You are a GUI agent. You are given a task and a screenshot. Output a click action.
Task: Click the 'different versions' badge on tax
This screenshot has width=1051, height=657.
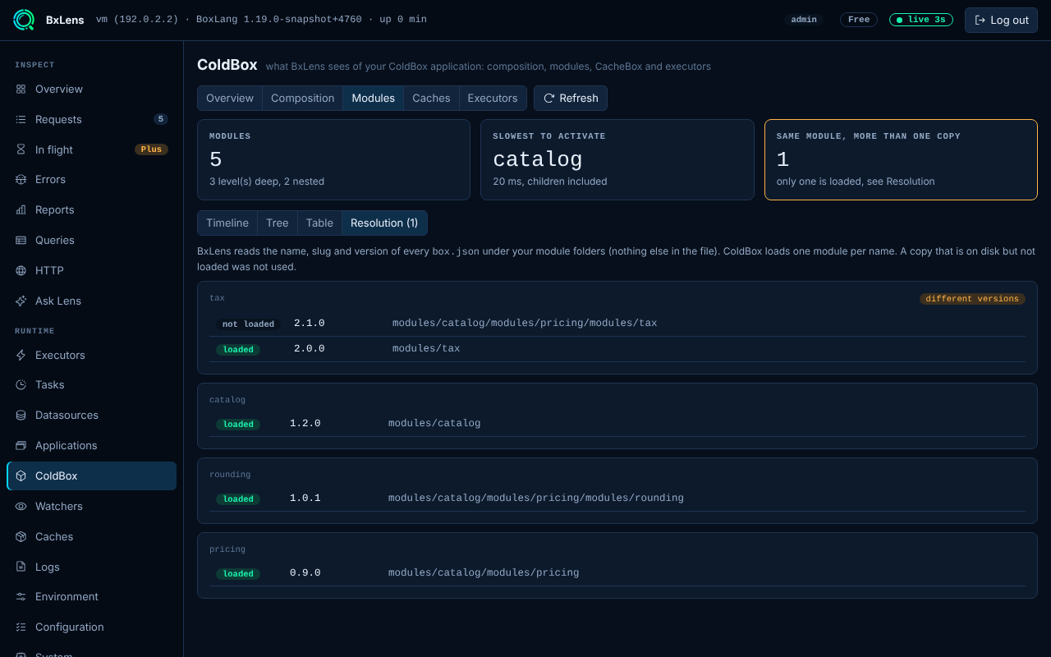click(972, 299)
